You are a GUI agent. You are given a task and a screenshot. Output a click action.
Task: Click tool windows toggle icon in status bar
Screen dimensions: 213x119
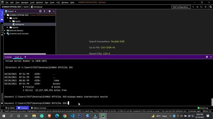(x=2, y=111)
